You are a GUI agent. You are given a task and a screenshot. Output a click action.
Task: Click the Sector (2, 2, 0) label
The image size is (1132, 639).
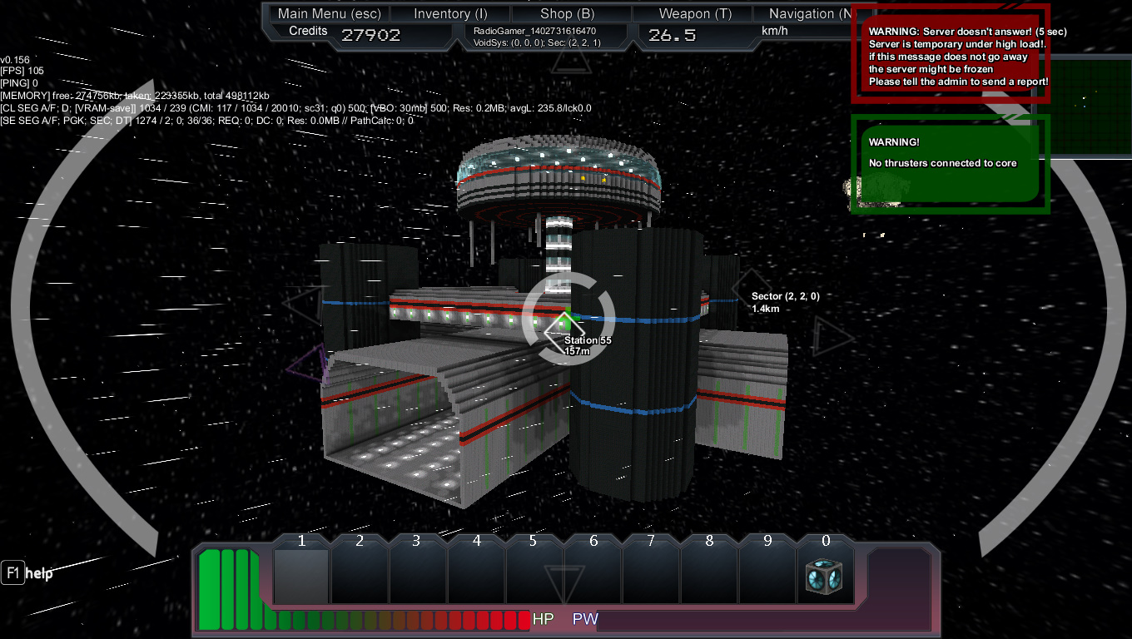(785, 296)
